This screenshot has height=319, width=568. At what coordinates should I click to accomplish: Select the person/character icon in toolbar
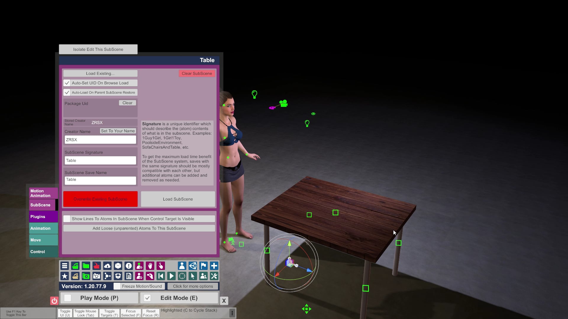click(x=181, y=265)
